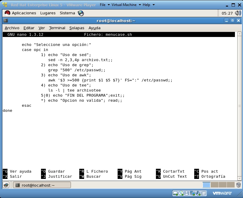
Task: Click the '^O Guardar' shortcut label
Action: click(53, 171)
